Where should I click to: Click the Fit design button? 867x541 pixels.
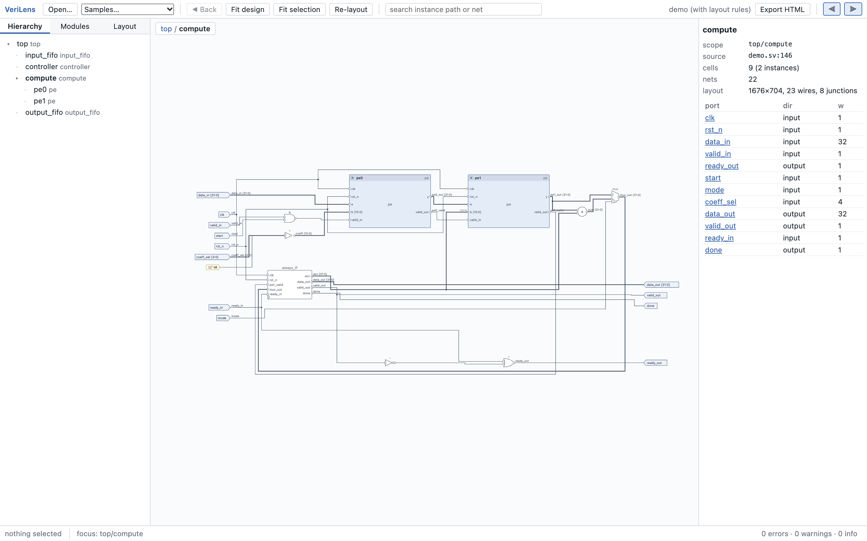247,9
